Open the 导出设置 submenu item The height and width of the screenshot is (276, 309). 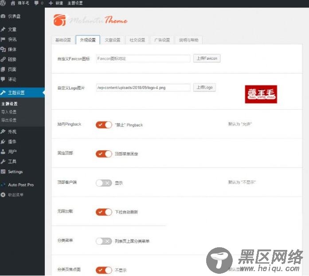(9, 120)
